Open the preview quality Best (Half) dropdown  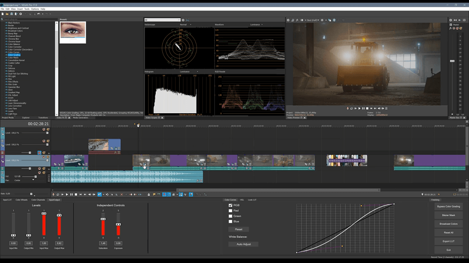tap(313, 20)
